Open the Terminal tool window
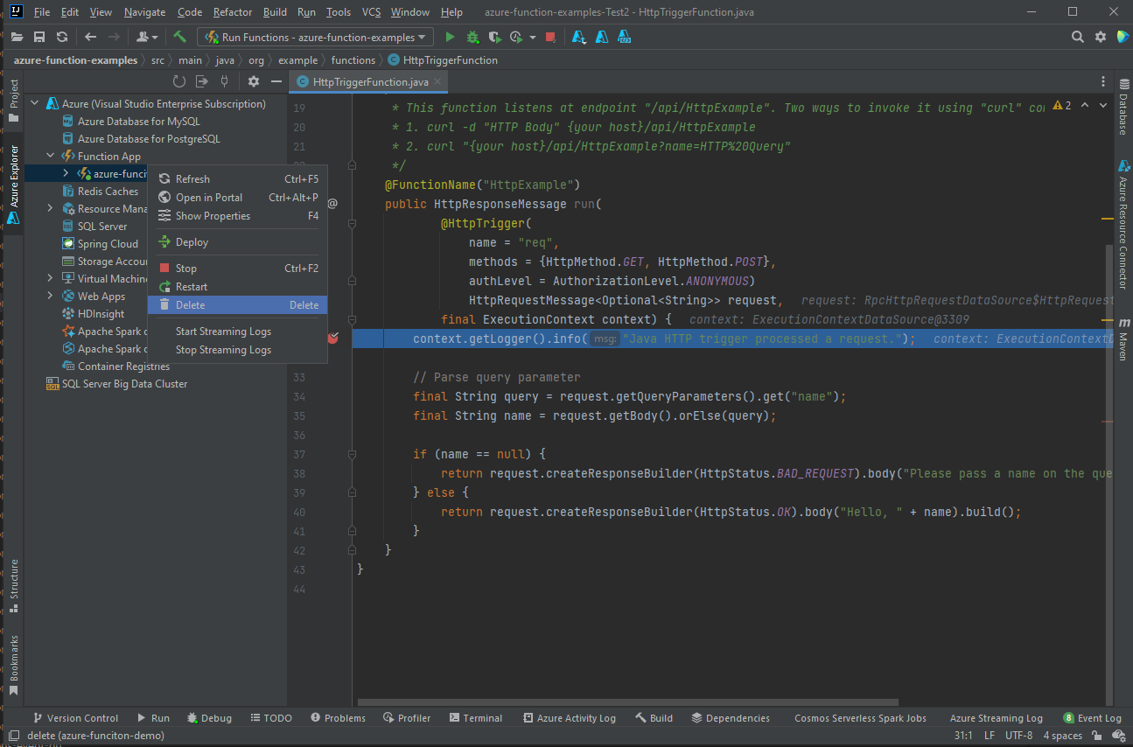Screen dimensions: 1133x747 coord(475,718)
